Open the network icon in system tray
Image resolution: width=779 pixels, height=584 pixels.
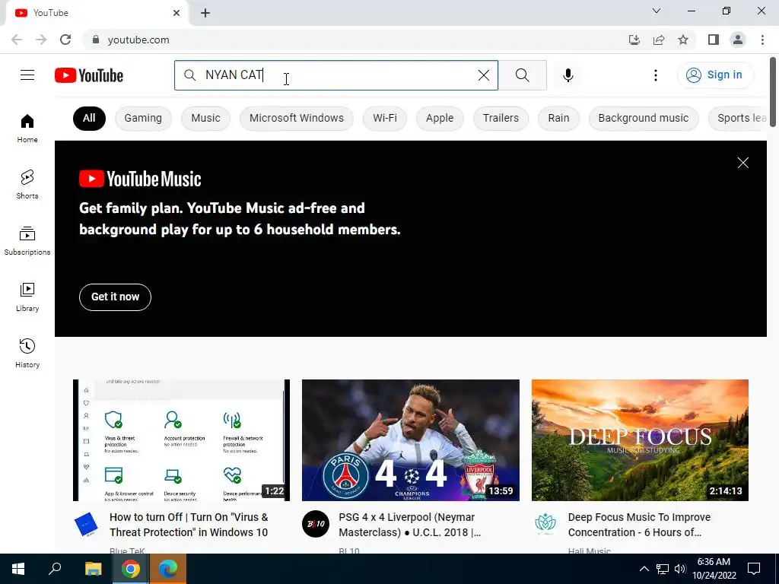[x=663, y=569]
